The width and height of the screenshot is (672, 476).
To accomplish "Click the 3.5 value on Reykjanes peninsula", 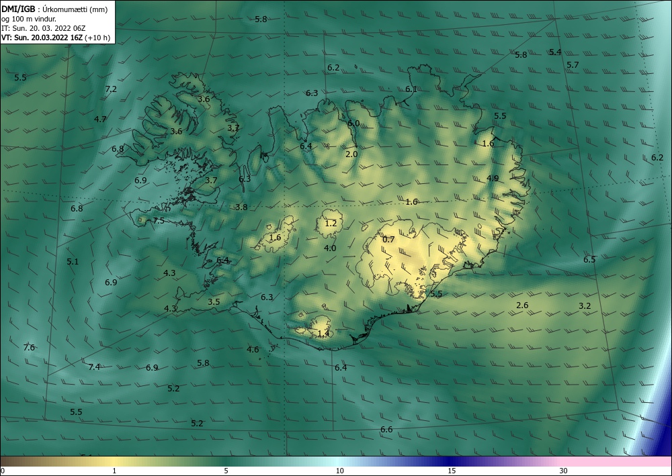I will [214, 302].
